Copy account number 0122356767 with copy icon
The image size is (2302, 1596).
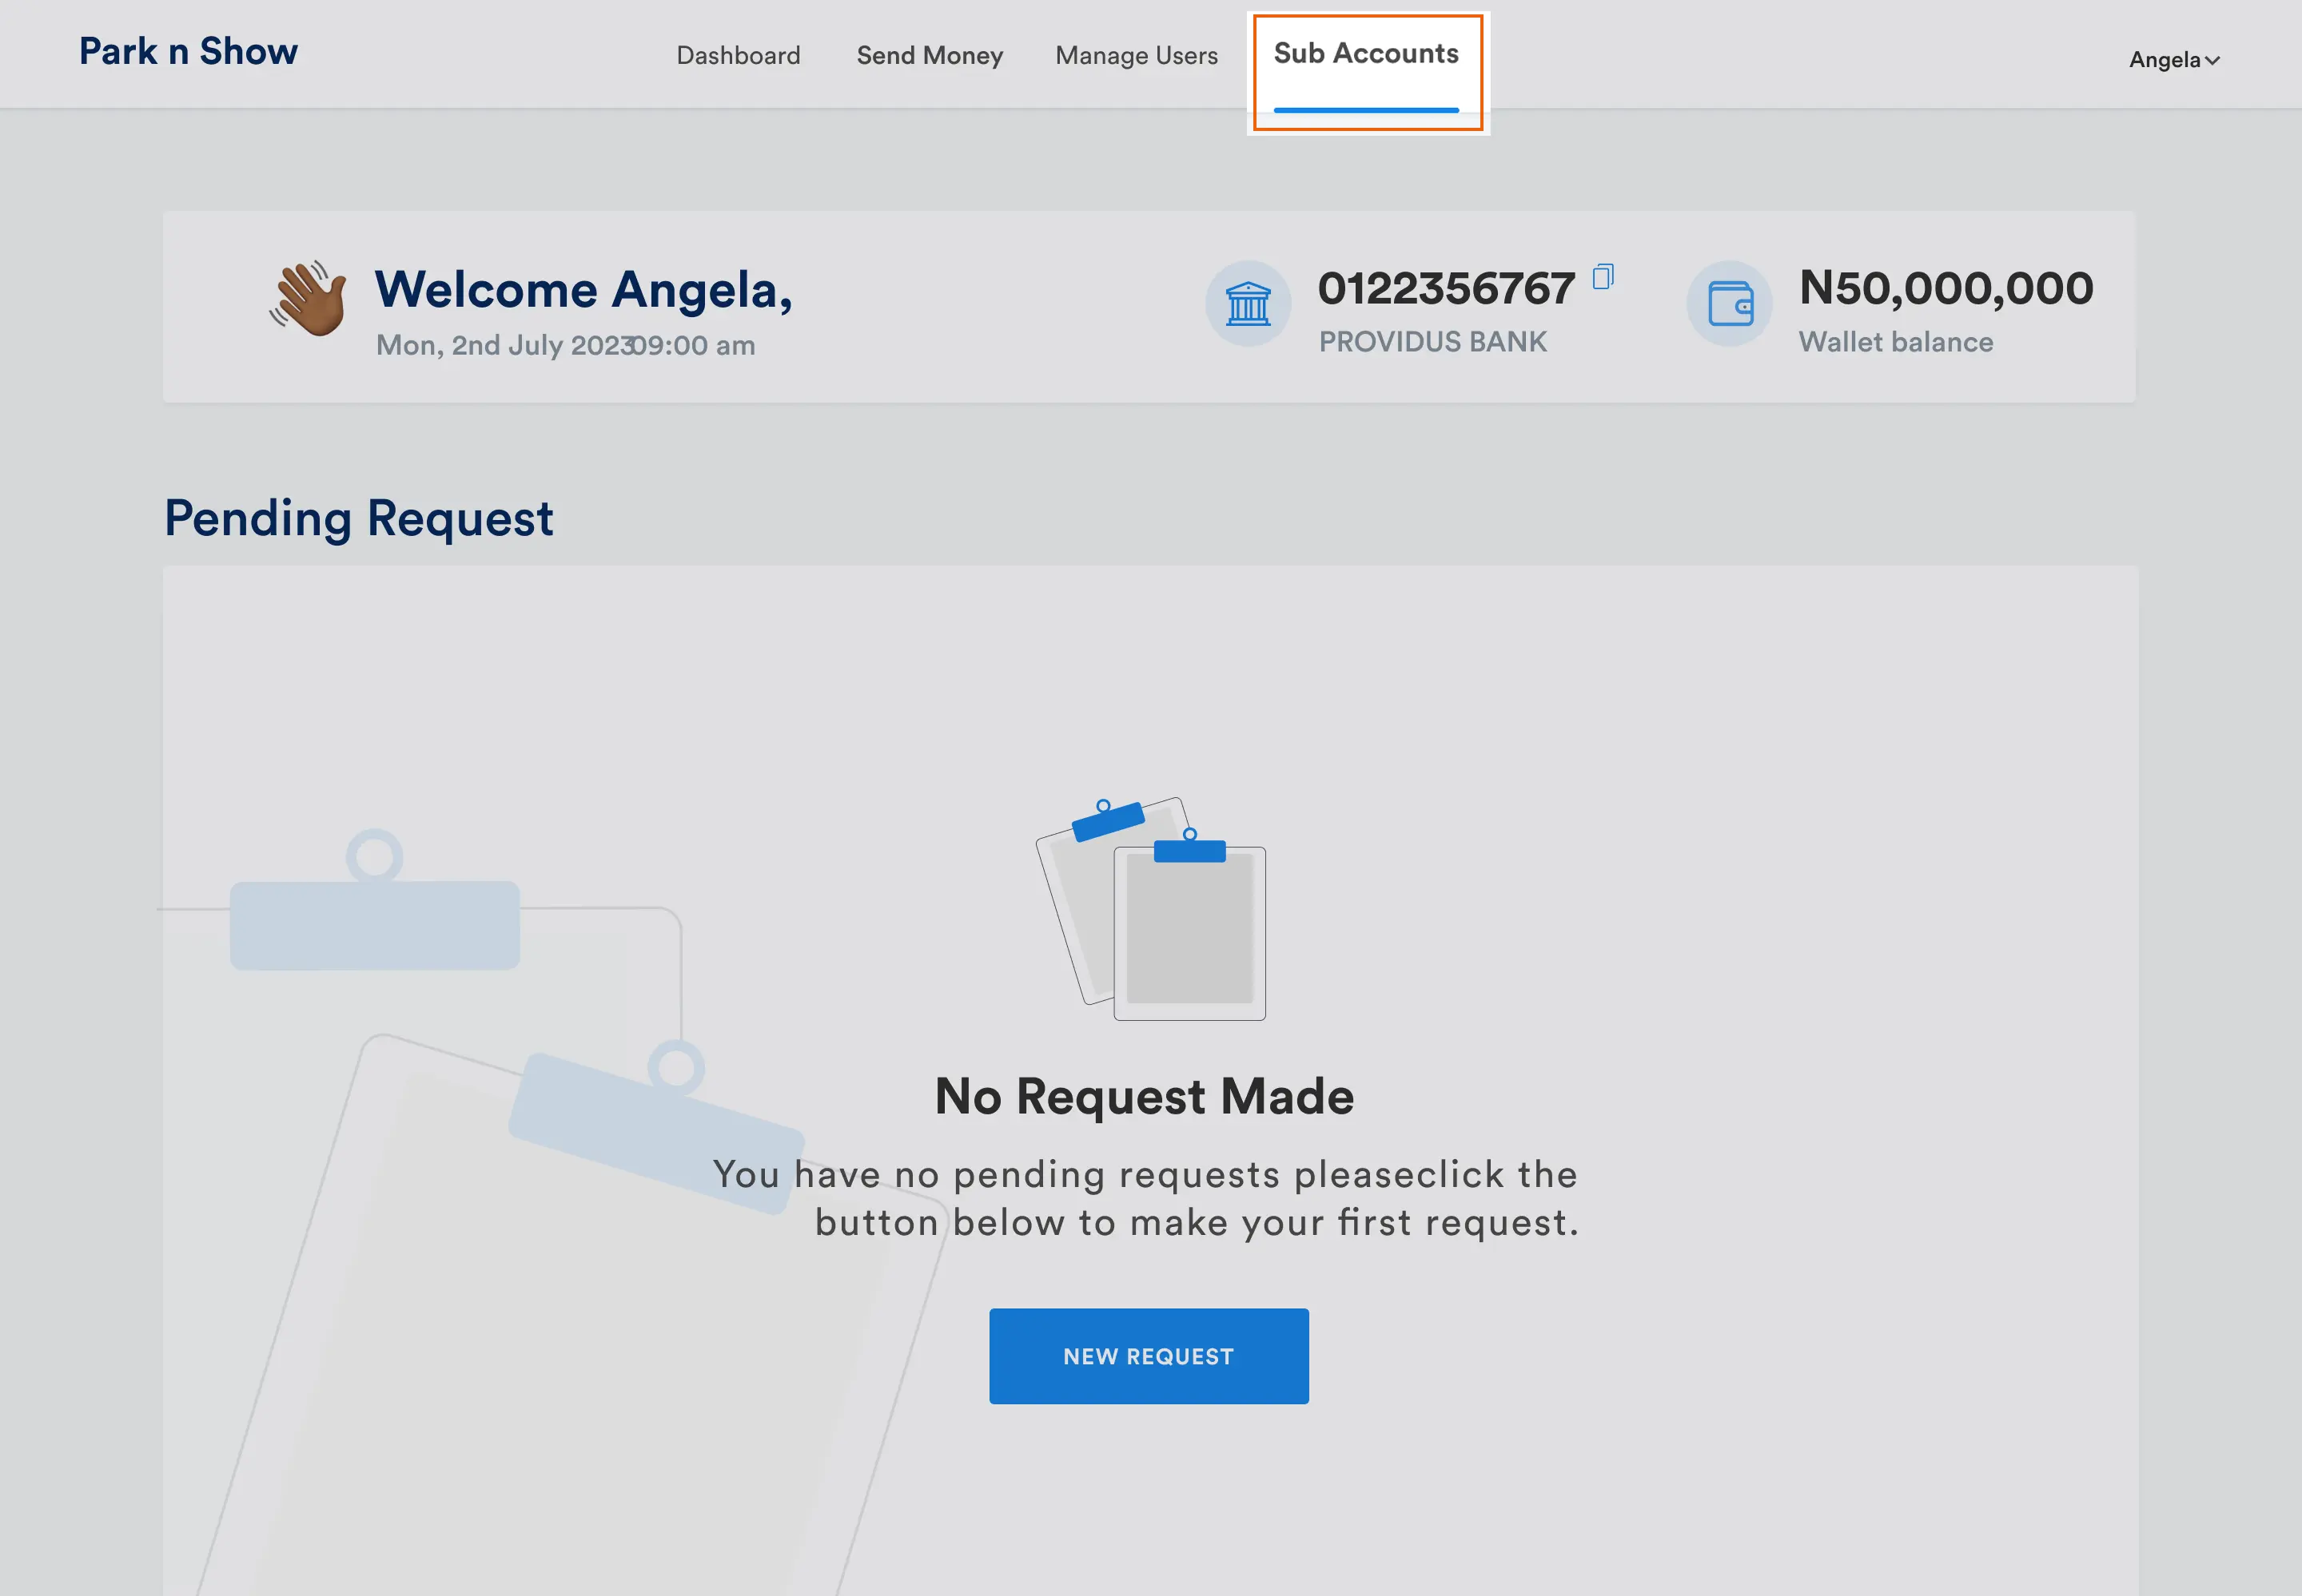tap(1603, 276)
